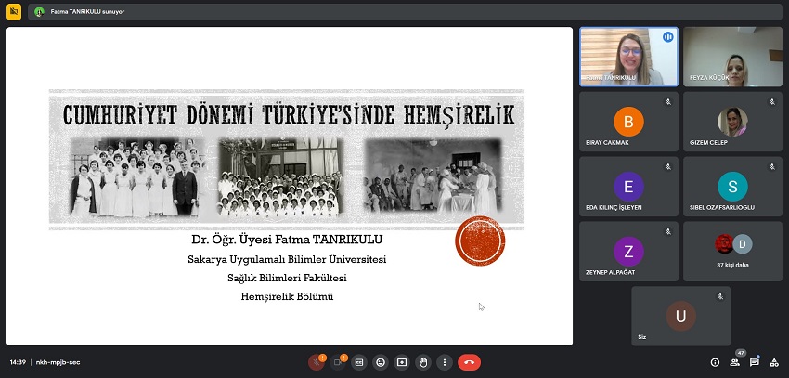This screenshot has height=378, width=789.
Task: Open the activities panel
Action: 773,362
